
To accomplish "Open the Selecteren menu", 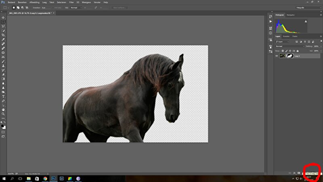I will [61, 2].
